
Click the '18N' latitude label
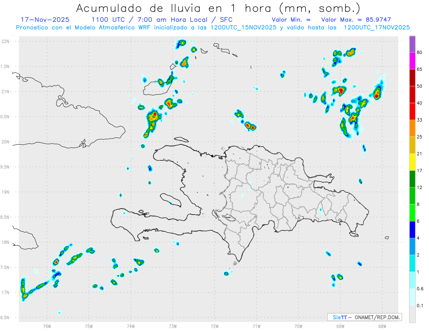point(6,242)
